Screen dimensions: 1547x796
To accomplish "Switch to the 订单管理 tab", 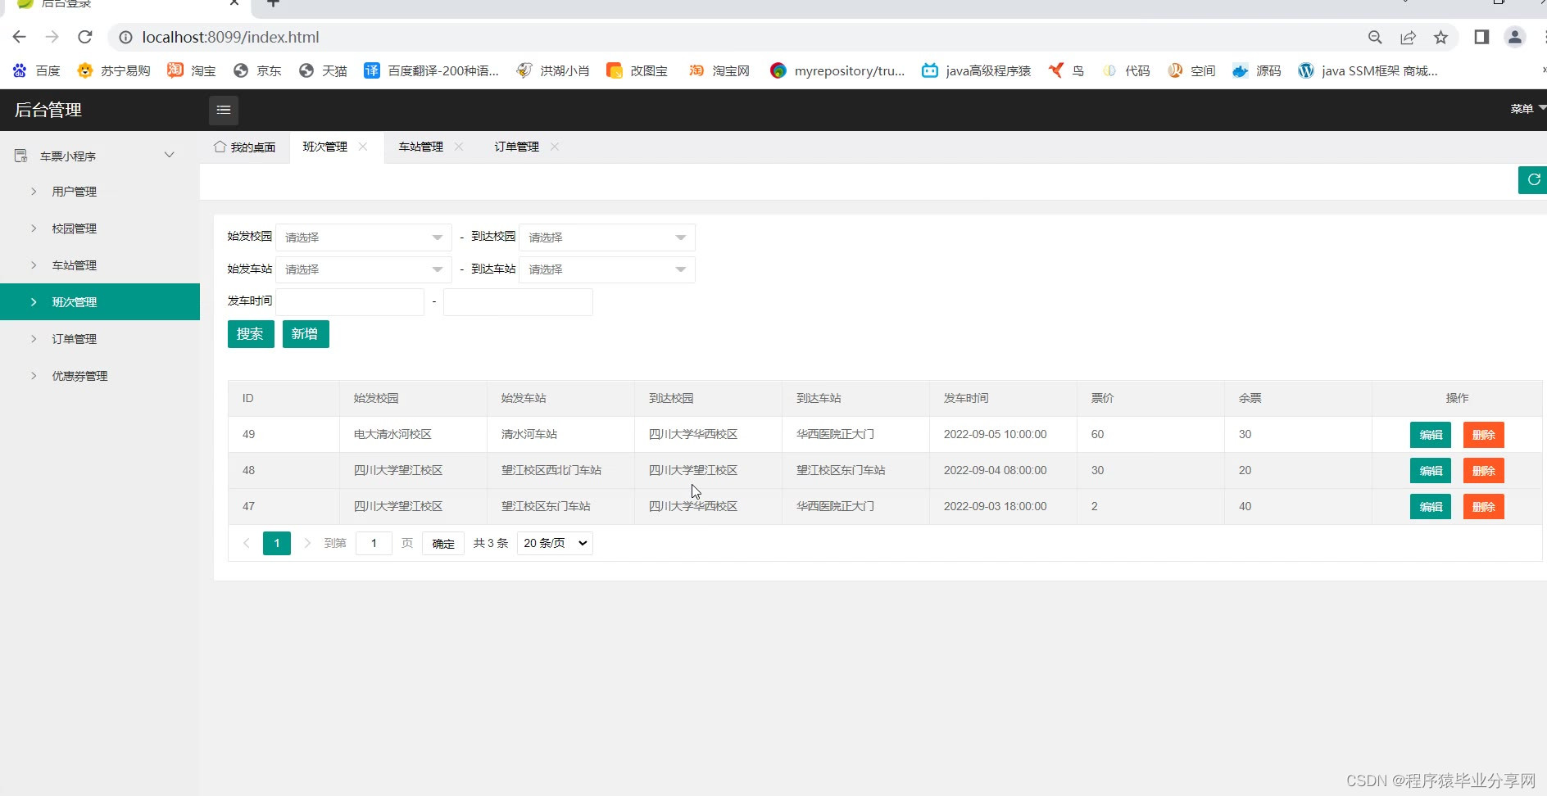I will click(517, 147).
